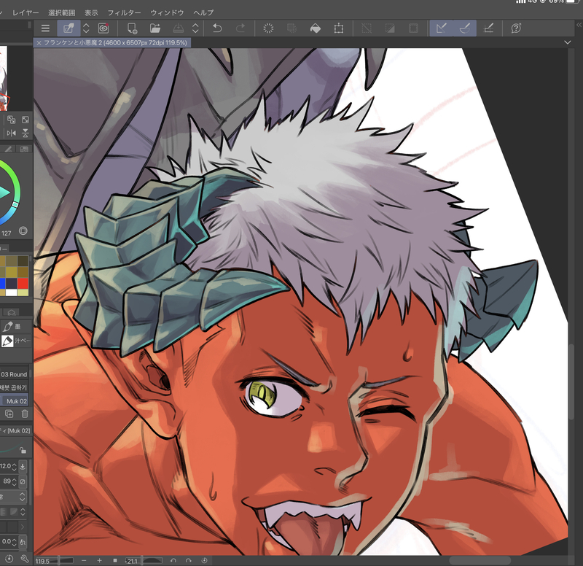Open a file with folder icon
This screenshot has height=566, width=583.
[155, 28]
